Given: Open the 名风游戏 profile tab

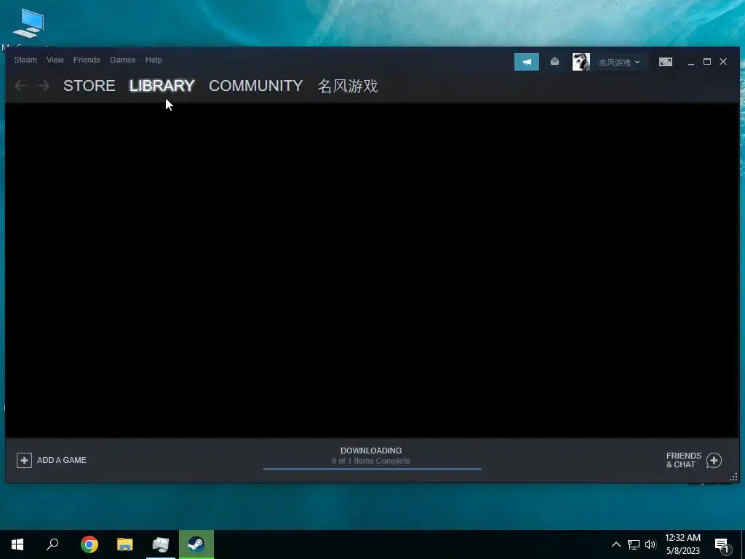Looking at the screenshot, I should pyautogui.click(x=348, y=86).
